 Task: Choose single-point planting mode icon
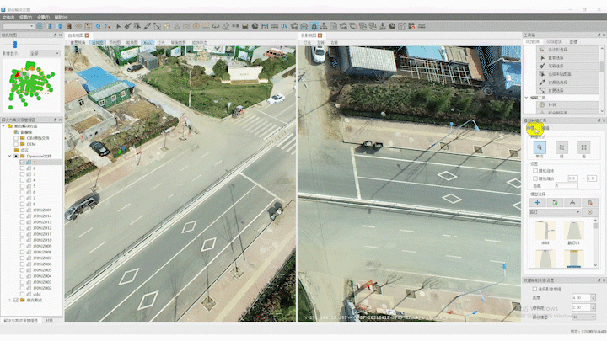tap(540, 147)
